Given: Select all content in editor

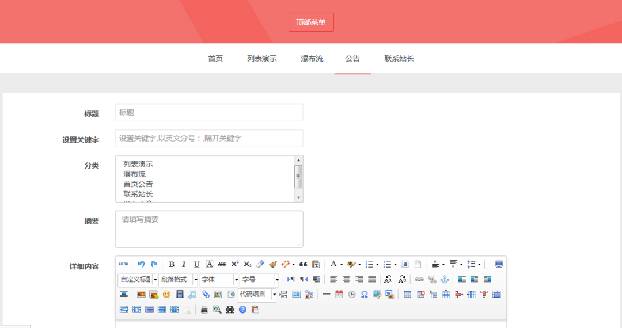Looking at the screenshot, I should click(405, 264).
